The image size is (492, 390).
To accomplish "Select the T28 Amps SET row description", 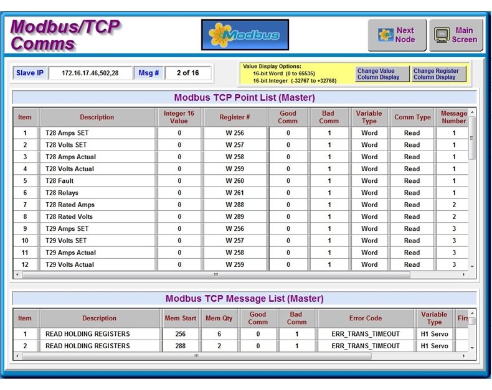I will (x=97, y=133).
